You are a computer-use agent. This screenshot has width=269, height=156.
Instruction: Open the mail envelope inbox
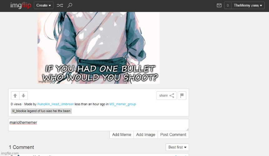219,6
